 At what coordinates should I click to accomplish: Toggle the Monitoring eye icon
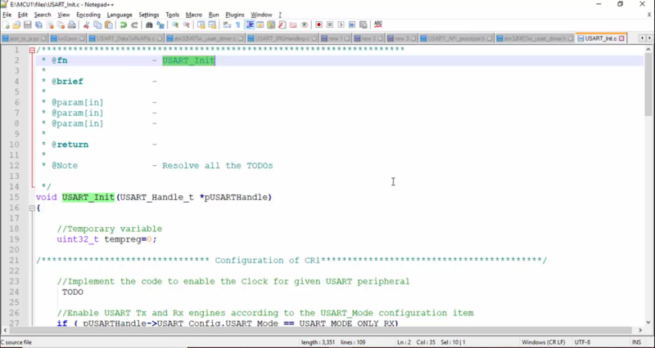(x=305, y=25)
